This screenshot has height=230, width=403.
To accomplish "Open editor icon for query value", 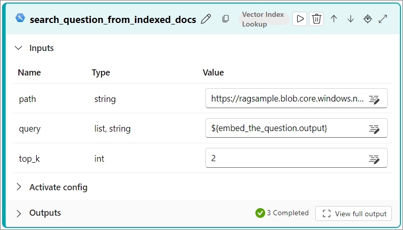I will 374,129.
